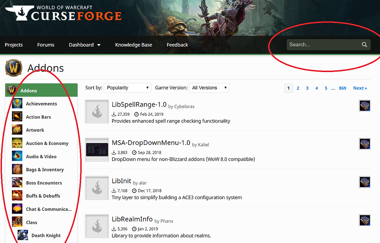Click the library books icon for MSA-DropDownMenu-1.0
This screenshot has width=380, height=243.
[x=365, y=144]
